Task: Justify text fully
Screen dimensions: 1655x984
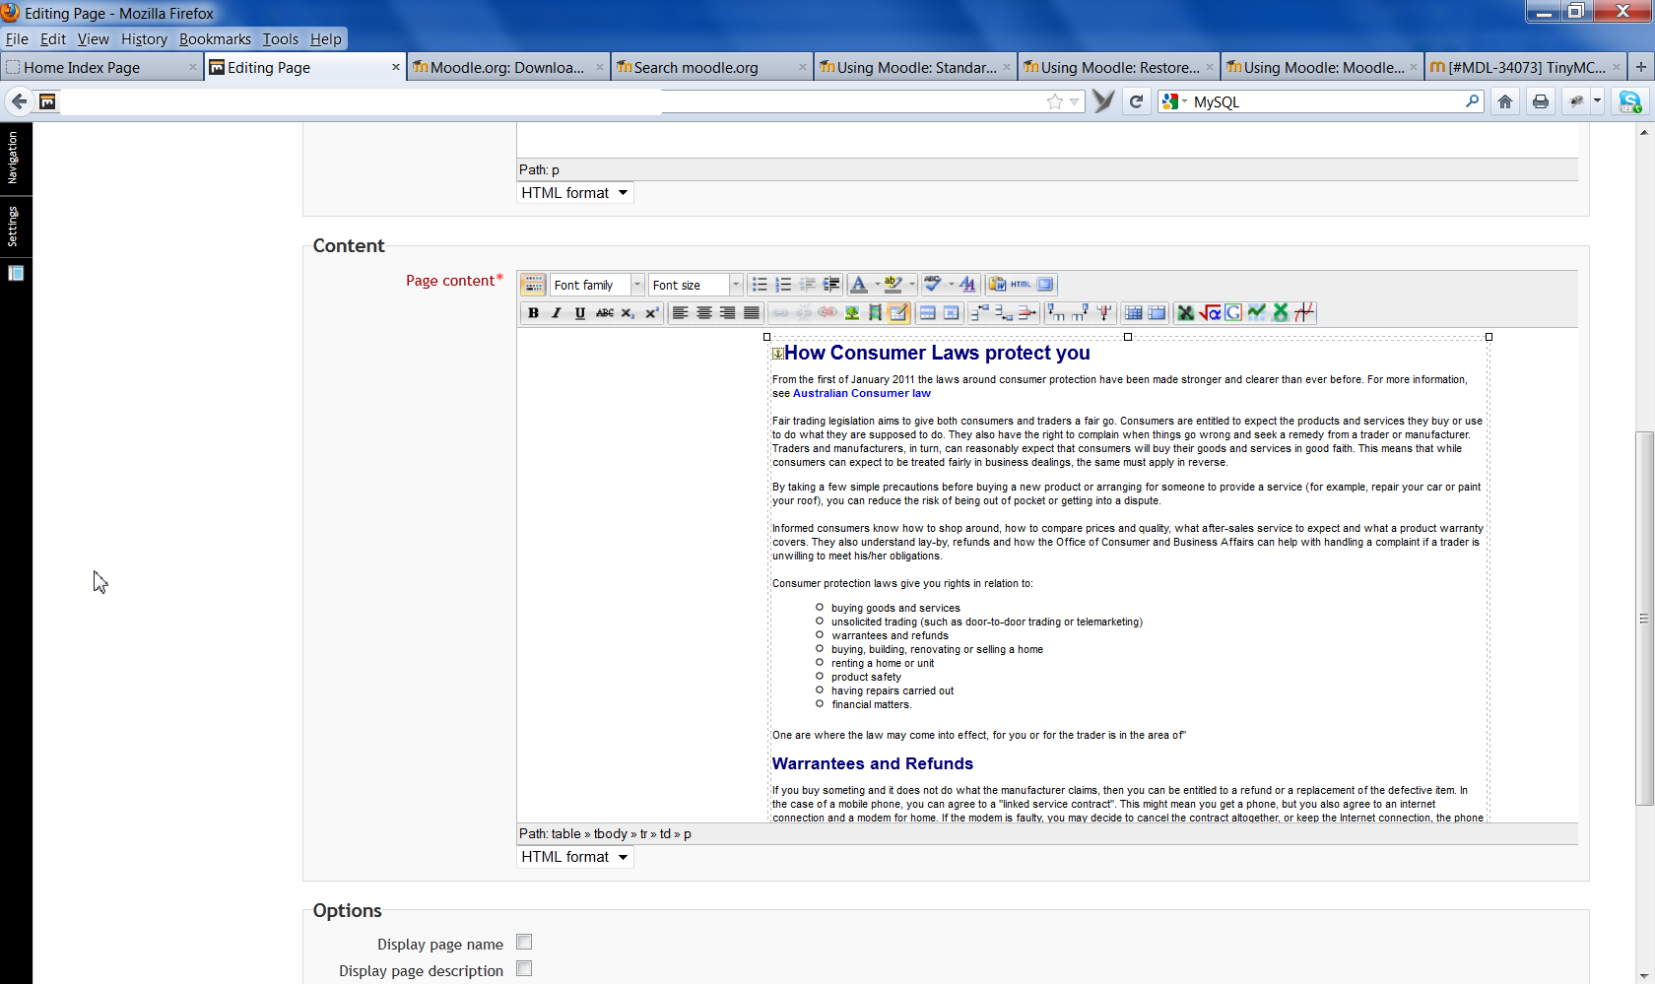Action: (x=752, y=313)
